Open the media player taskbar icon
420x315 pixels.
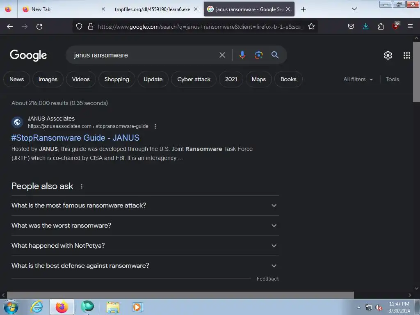138,307
